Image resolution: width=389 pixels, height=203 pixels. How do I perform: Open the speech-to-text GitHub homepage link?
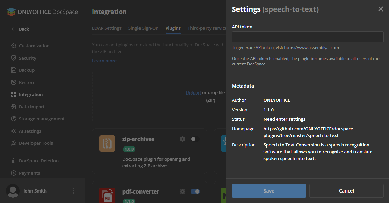[x=309, y=132]
